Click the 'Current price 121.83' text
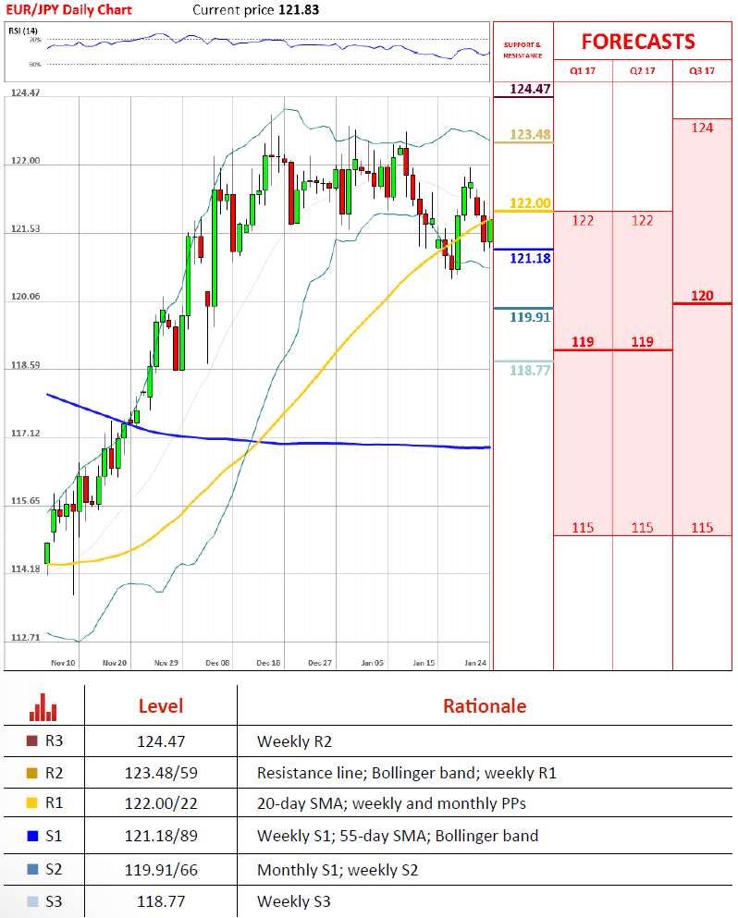 click(256, 9)
